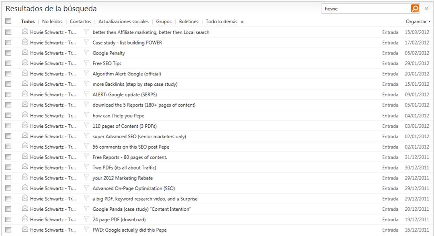Flag the 'your 2012 Marketing Rebate' email

tap(86, 177)
